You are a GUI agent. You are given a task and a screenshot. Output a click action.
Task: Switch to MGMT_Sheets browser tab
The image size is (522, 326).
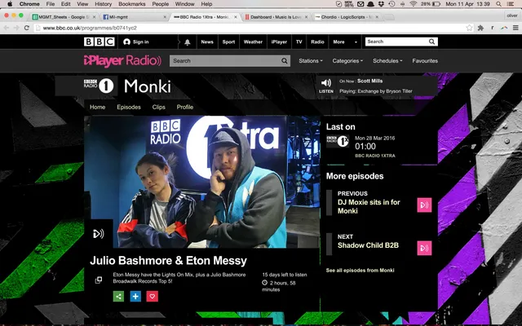(x=64, y=16)
